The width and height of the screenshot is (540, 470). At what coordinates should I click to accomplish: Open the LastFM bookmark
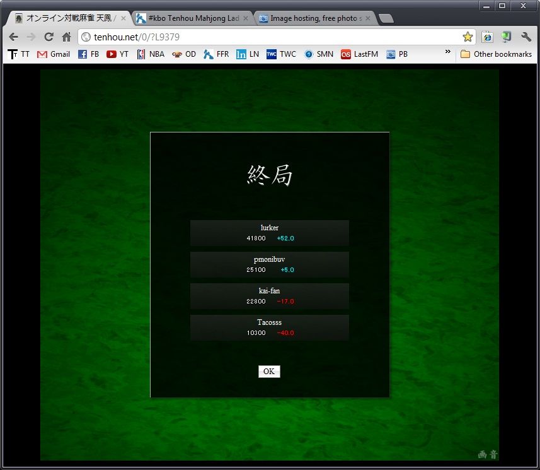359,54
